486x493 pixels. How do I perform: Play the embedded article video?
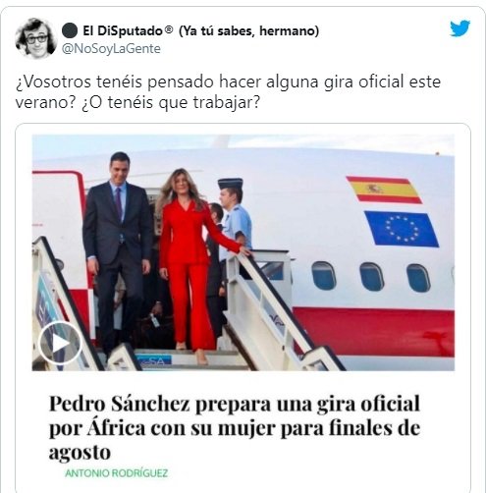(60, 343)
